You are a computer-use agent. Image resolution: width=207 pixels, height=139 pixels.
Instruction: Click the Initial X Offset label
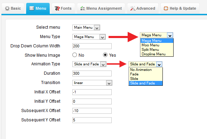pyautogui.click(x=47, y=92)
